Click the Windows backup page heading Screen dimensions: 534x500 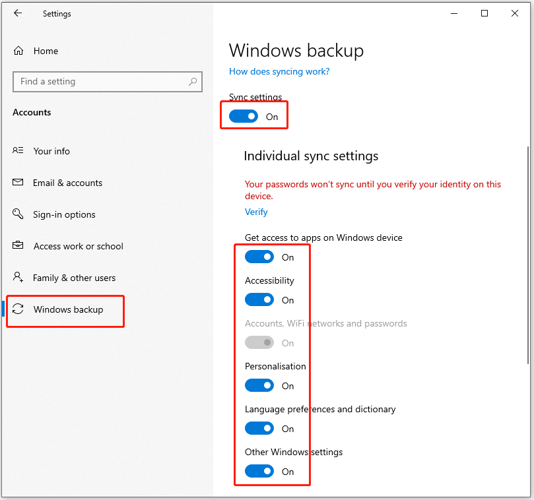296,51
